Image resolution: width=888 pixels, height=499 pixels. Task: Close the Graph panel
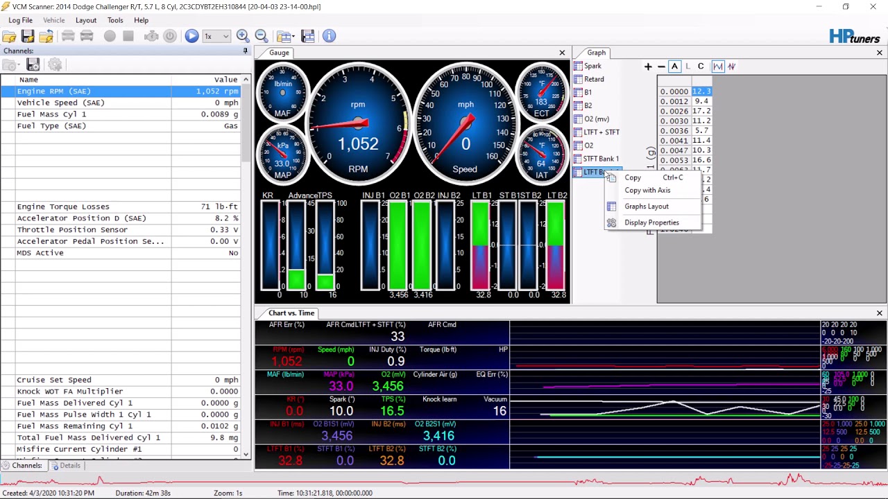[879, 53]
